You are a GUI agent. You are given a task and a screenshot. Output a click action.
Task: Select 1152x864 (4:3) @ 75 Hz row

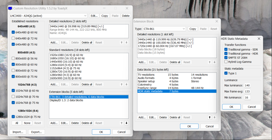[x=89, y=68]
